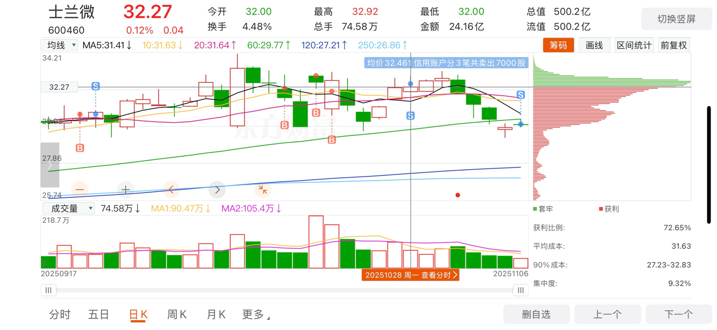Click the blue trade info banner 均价32.461
This screenshot has height=330, width=717.
446,63
